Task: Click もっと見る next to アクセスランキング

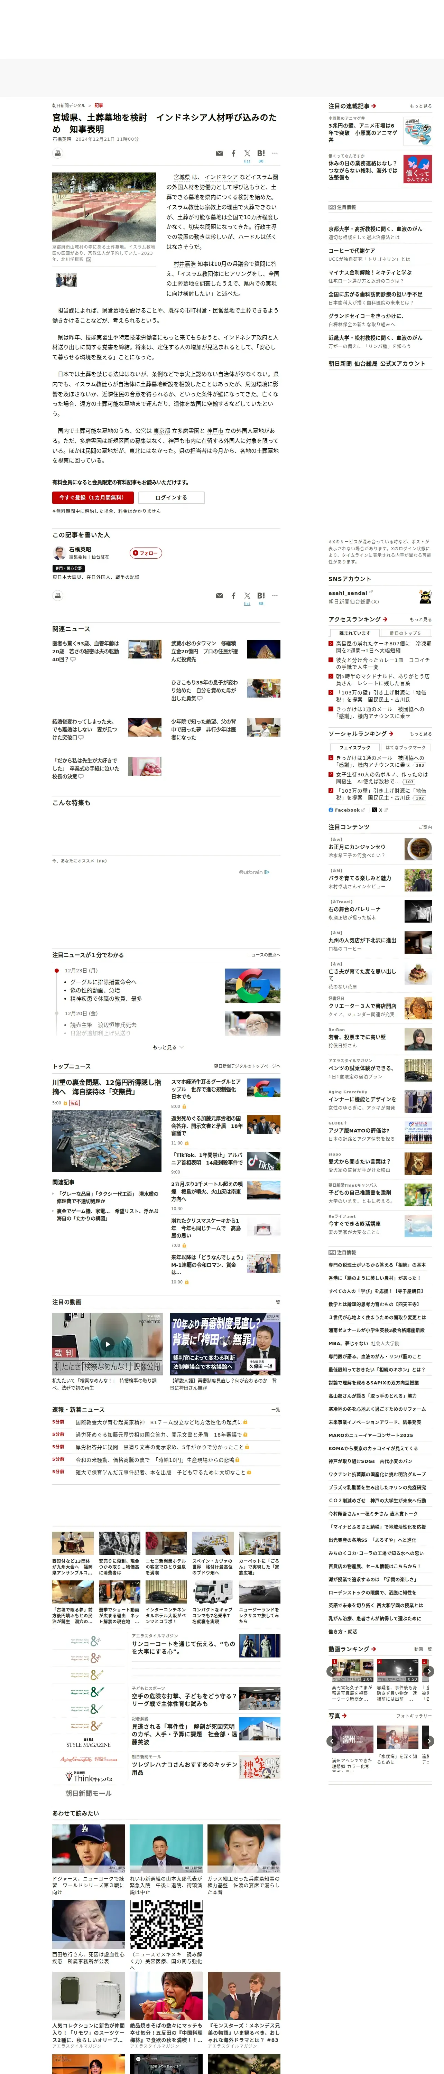Action: pyautogui.click(x=420, y=620)
